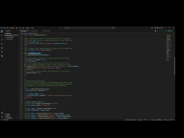Expand the OUTLINE section
184x138 pixels.
click(11, 114)
